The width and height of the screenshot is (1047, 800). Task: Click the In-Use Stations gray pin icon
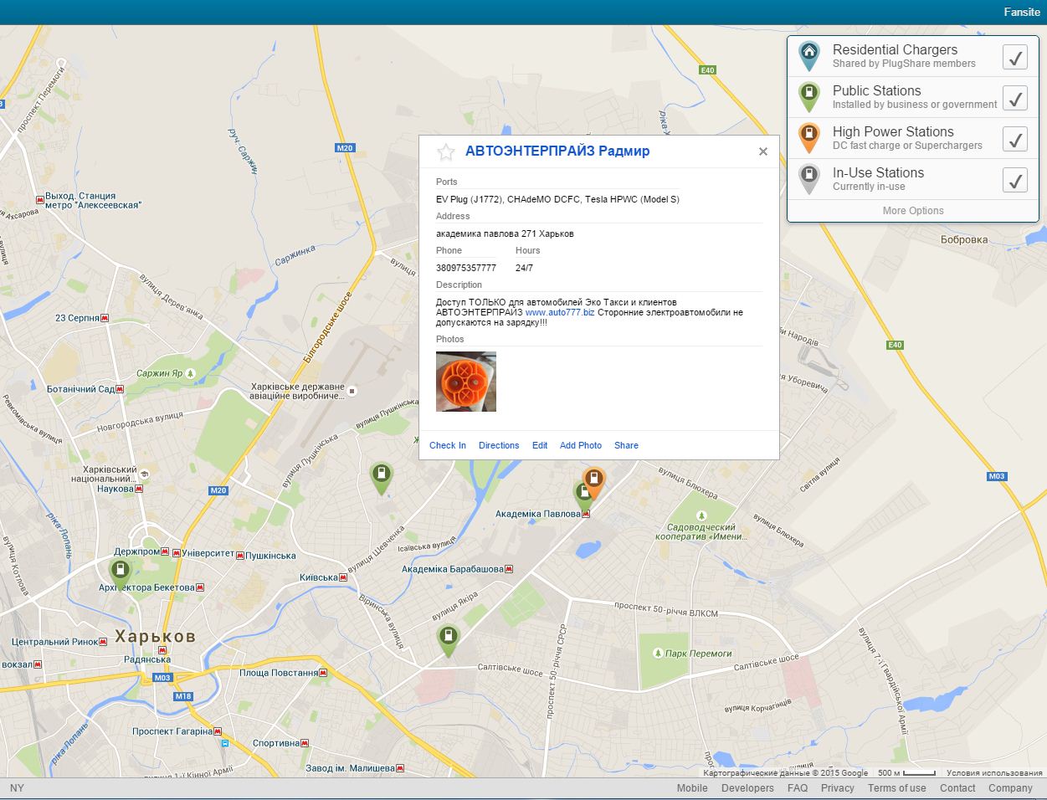[808, 178]
